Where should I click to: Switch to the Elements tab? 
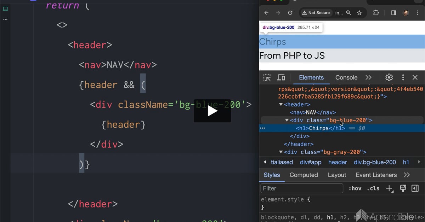pos(311,77)
